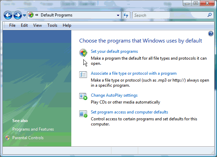217x157 pixels.
Task: Click the window resize grip corner
Action: pos(213,152)
